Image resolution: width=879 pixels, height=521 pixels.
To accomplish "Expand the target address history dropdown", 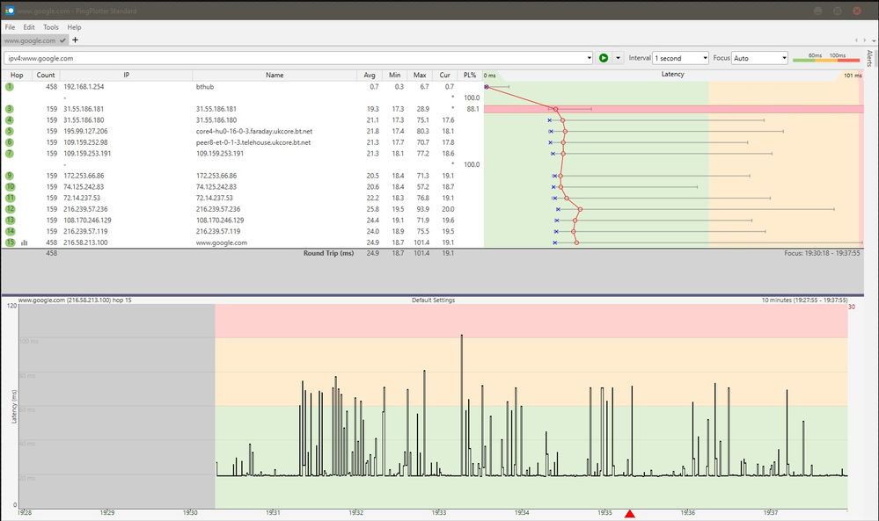I will click(589, 58).
